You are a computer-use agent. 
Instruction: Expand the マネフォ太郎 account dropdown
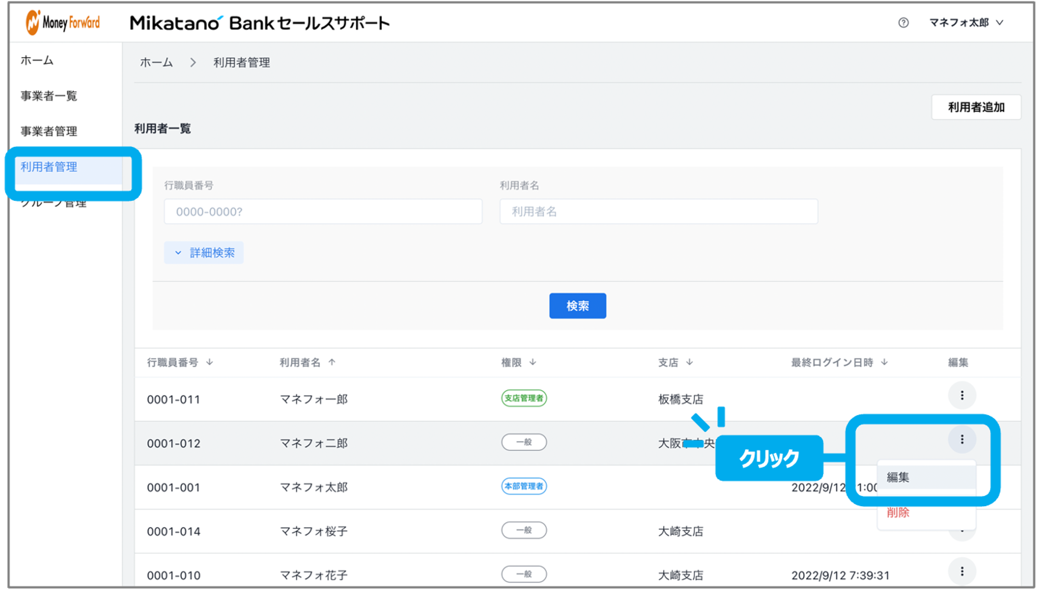(966, 23)
